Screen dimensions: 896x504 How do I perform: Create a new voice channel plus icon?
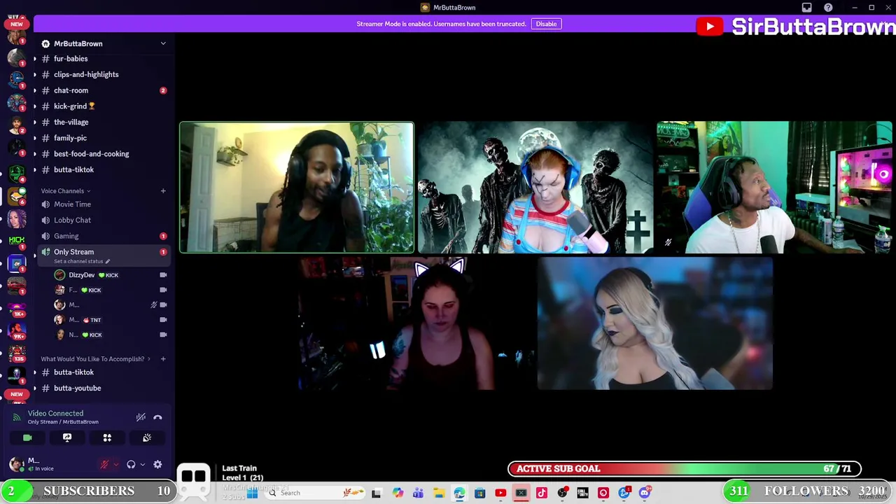click(x=163, y=190)
